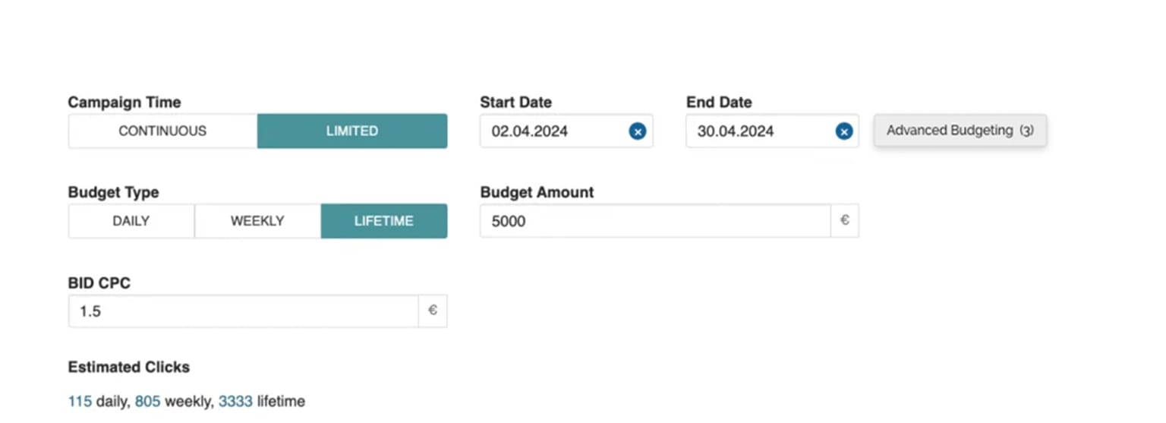
Task: Focus the Budget Amount field showing 5000
Action: (x=655, y=221)
